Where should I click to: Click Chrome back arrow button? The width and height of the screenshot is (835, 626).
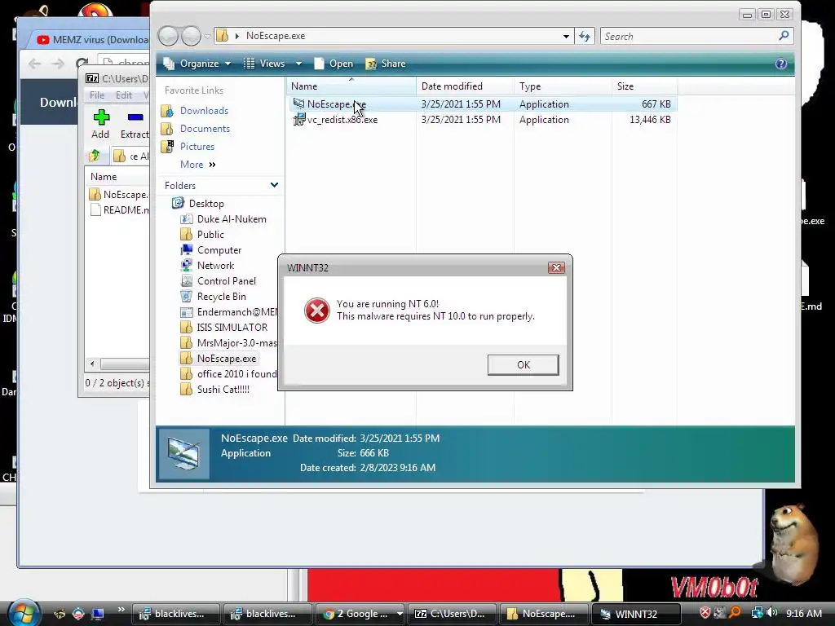click(x=34, y=64)
